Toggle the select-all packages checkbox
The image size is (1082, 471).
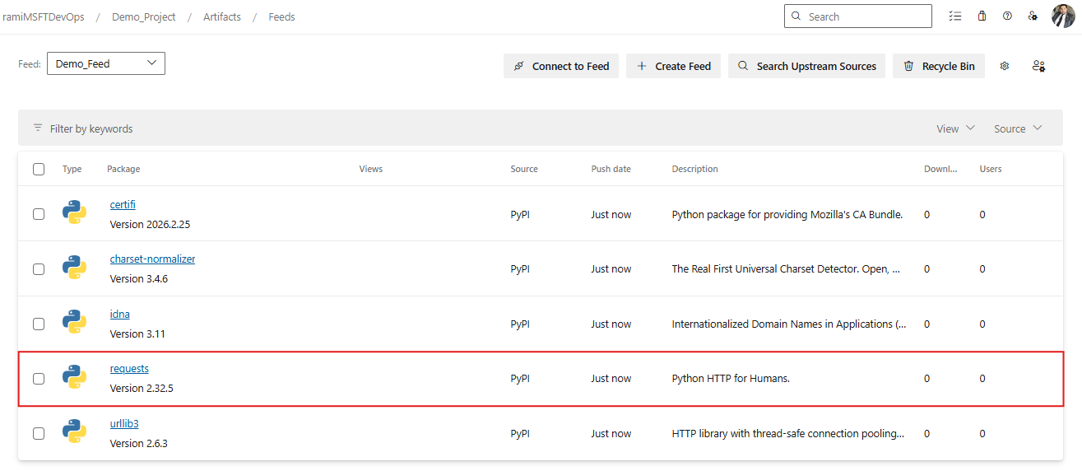coord(39,169)
